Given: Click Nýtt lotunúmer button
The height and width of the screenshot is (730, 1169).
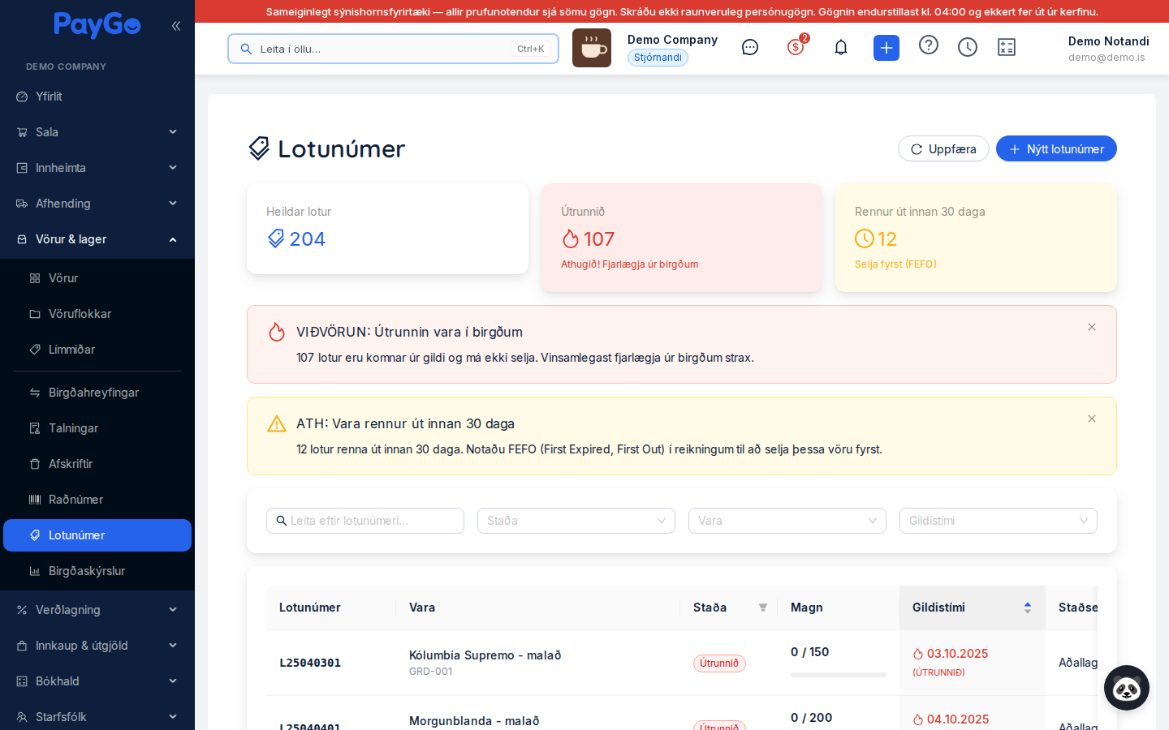Looking at the screenshot, I should point(1056,148).
